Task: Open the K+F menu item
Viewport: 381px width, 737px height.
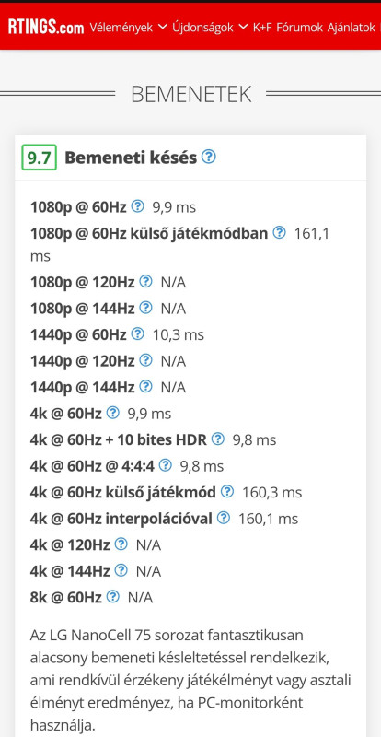Action: (x=262, y=28)
